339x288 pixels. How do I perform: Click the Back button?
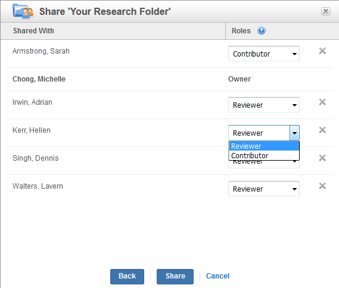coord(127,276)
